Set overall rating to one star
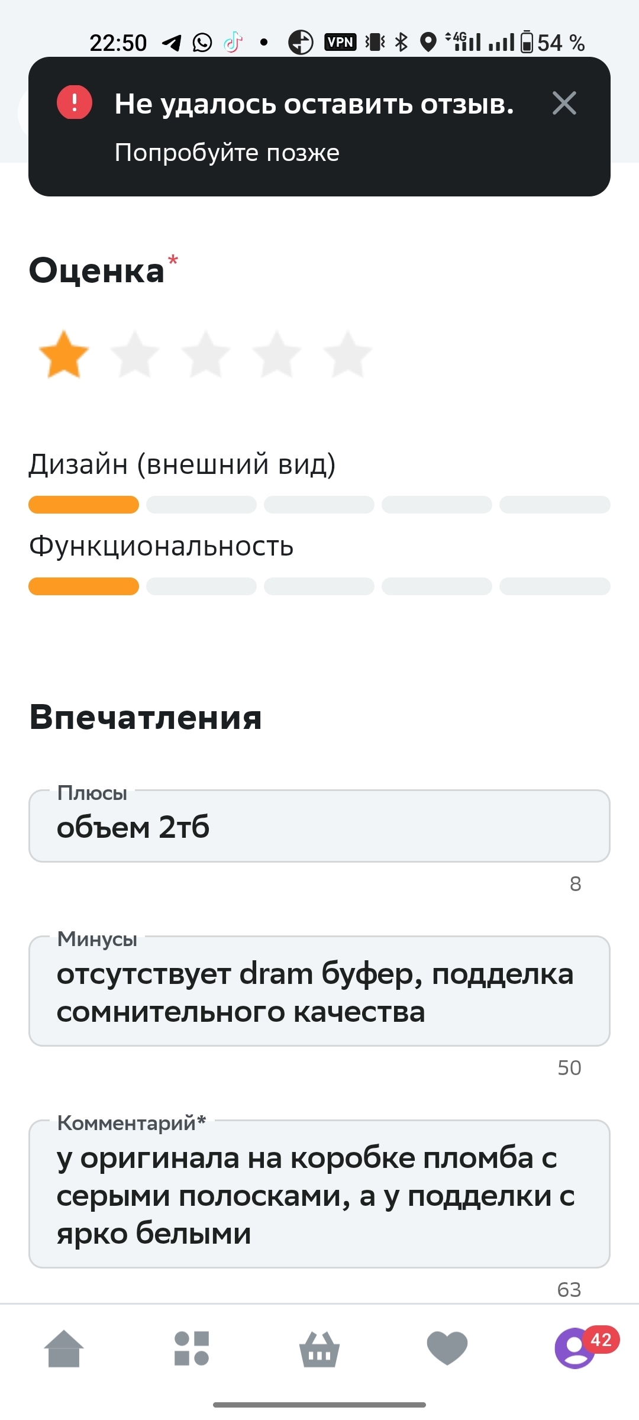The height and width of the screenshot is (1420, 639). pos(64,355)
